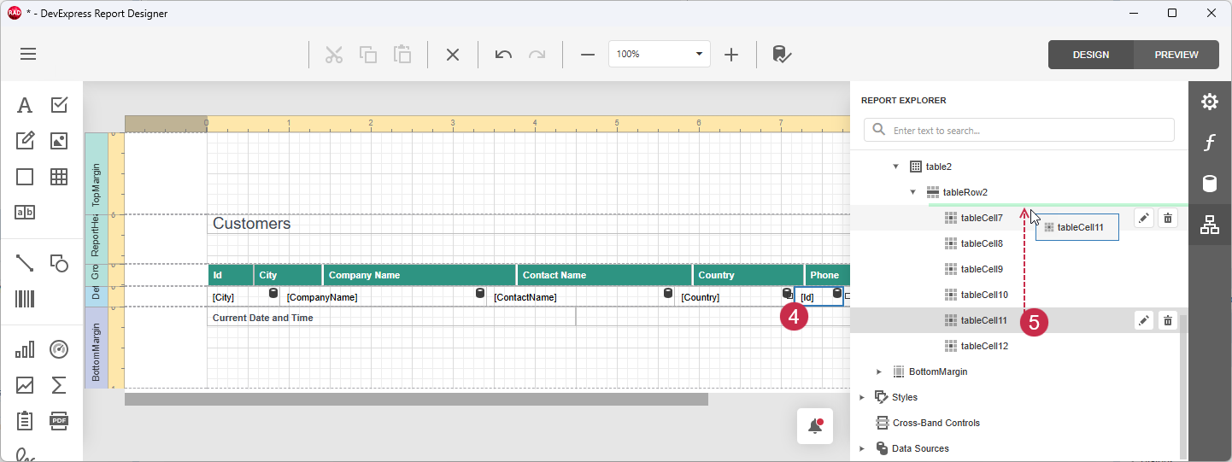Select the Line control in toolbox

pyautogui.click(x=25, y=263)
